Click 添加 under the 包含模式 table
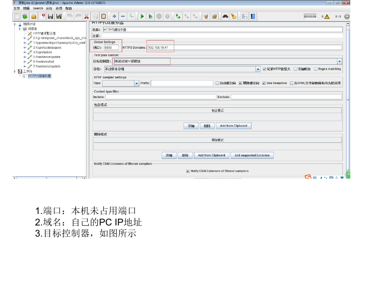 coord(191,126)
